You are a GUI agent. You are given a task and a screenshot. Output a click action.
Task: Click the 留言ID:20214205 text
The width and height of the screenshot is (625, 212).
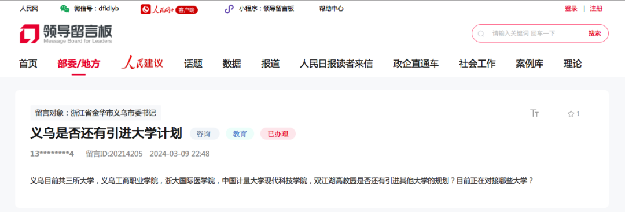[115, 154]
